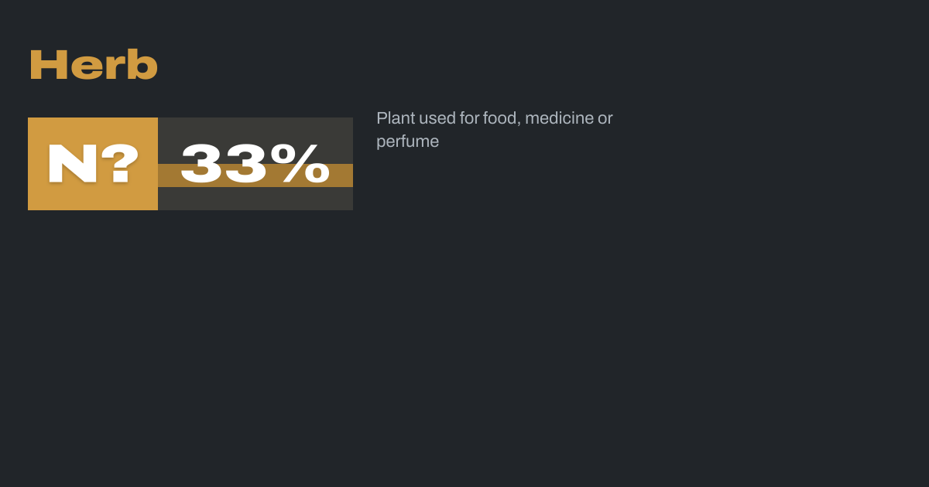Image resolution: width=929 pixels, height=487 pixels.
Task: Click the right end of the progress stripe
Action: (x=347, y=175)
